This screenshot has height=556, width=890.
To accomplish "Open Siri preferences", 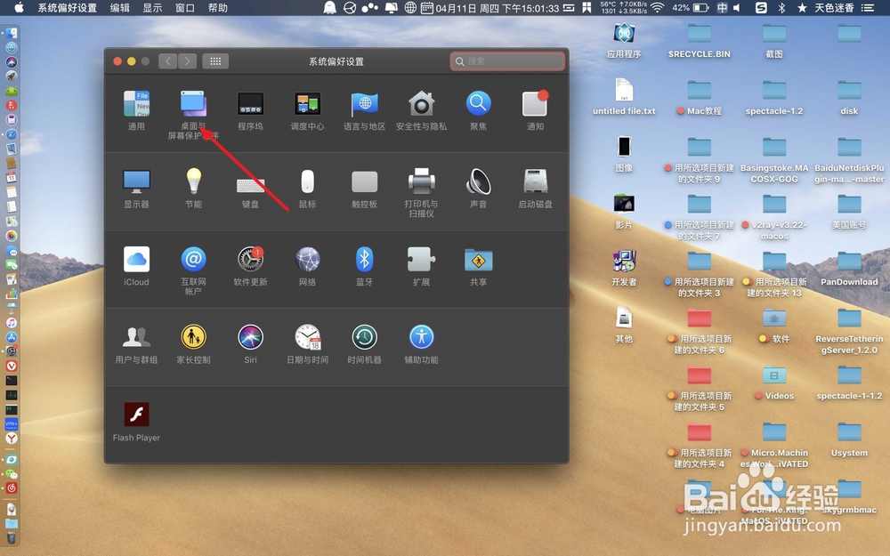I will (x=250, y=335).
